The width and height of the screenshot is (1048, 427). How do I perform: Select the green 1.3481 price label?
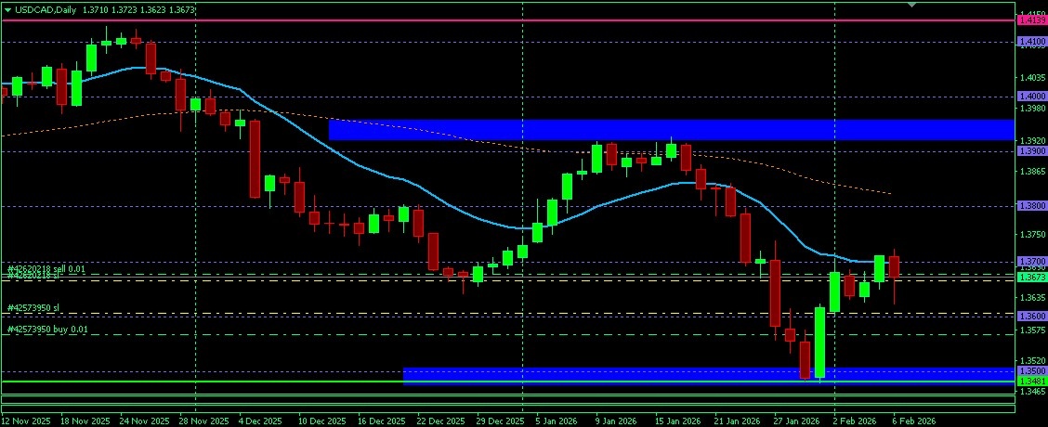coord(1031,381)
